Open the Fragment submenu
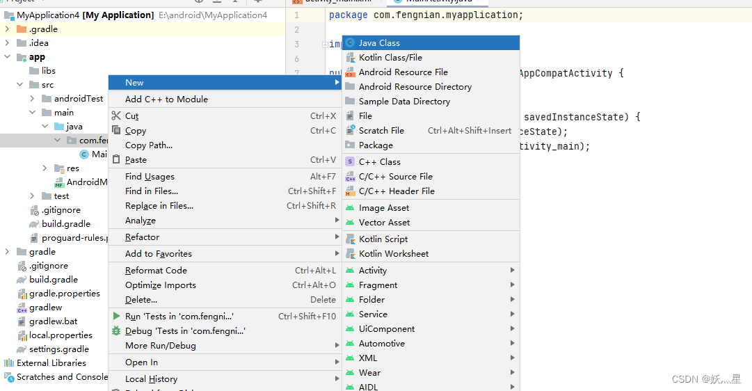Screen dimensions: 752x391 (431, 285)
